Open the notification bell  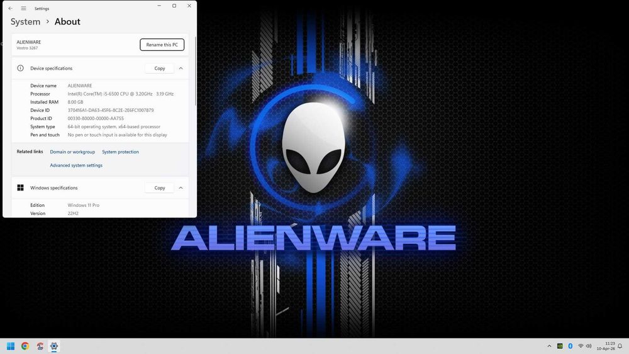coord(620,346)
